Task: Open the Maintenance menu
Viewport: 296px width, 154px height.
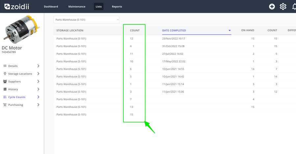Action: coord(77,7)
